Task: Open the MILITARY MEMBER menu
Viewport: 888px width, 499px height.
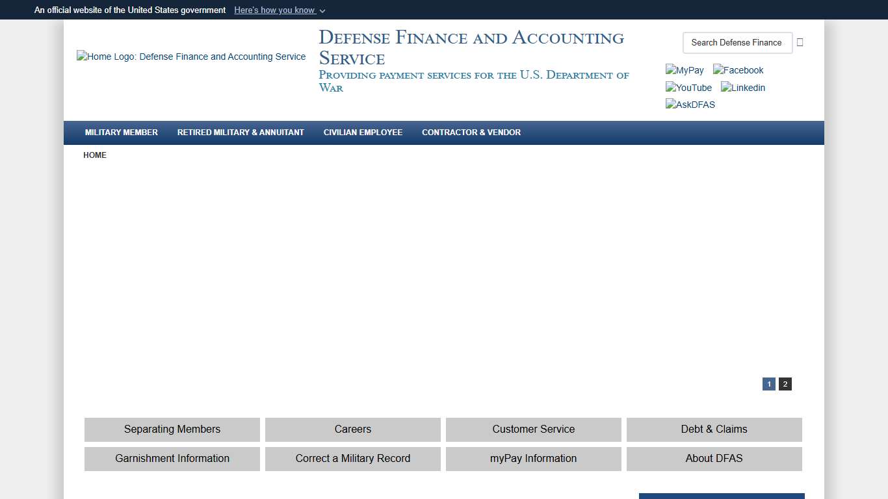Action: coord(121,133)
